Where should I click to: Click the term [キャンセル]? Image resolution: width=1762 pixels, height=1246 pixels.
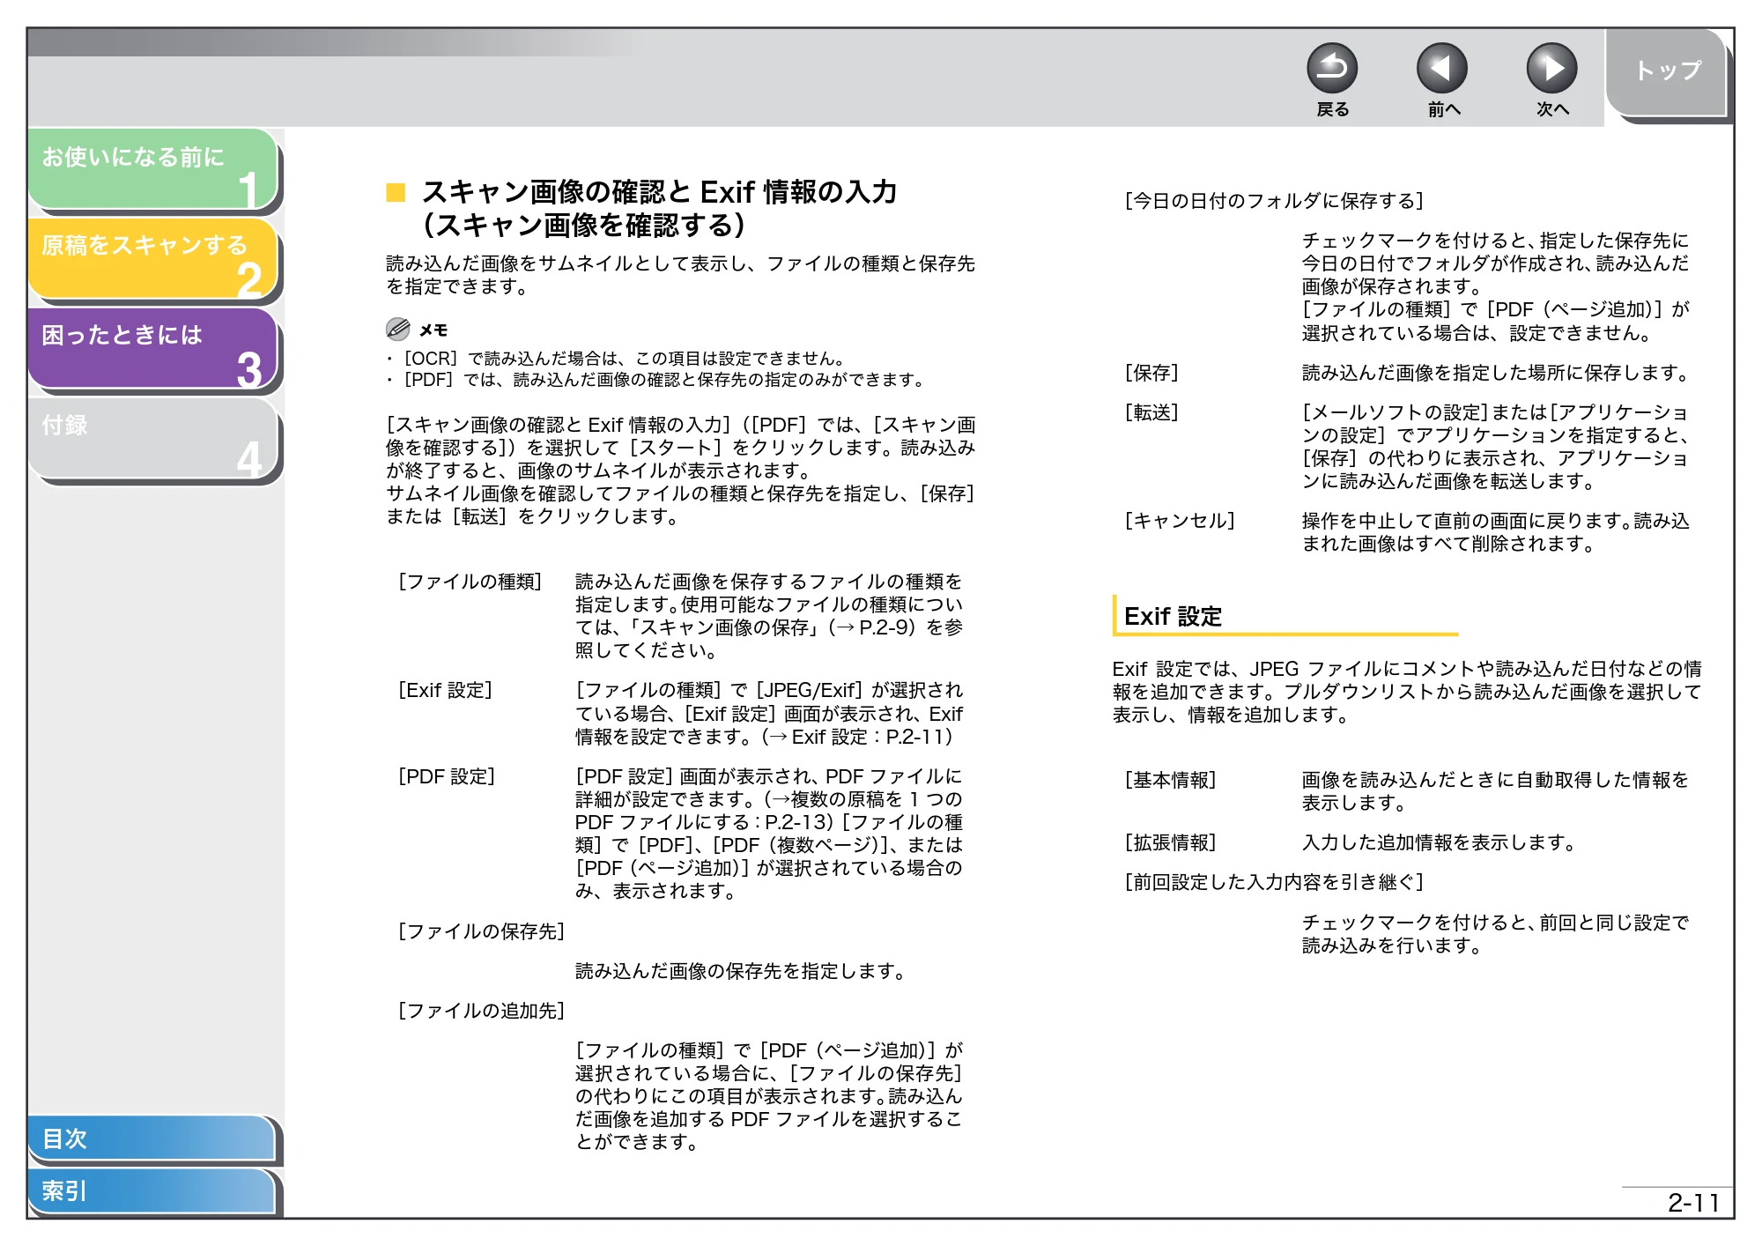pyautogui.click(x=1180, y=521)
